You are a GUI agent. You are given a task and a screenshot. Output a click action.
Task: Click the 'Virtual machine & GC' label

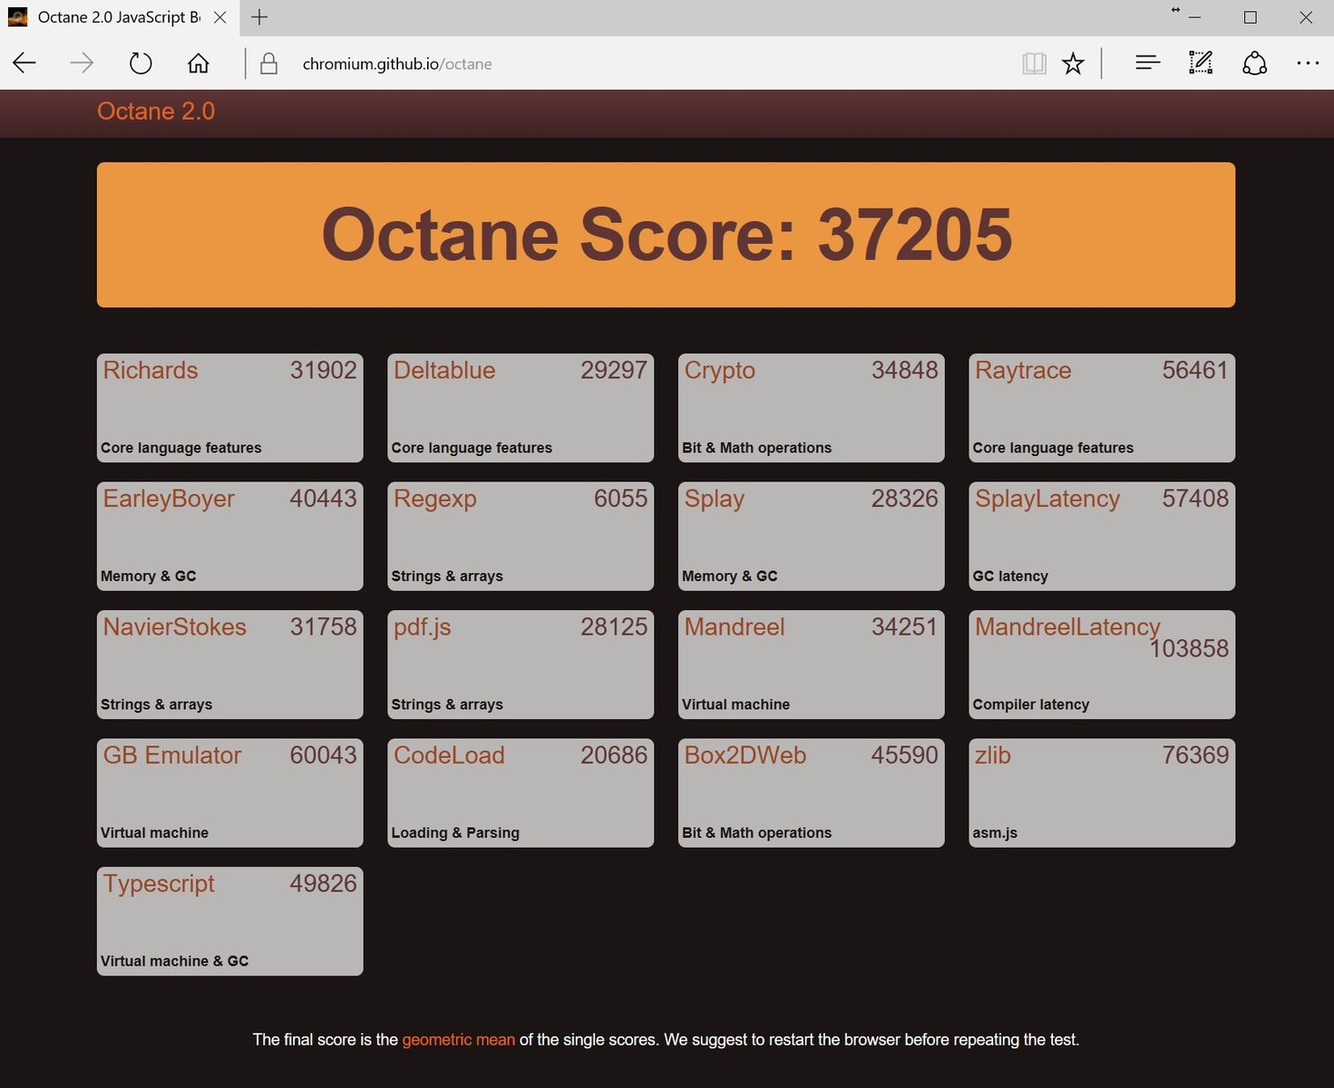tap(174, 961)
